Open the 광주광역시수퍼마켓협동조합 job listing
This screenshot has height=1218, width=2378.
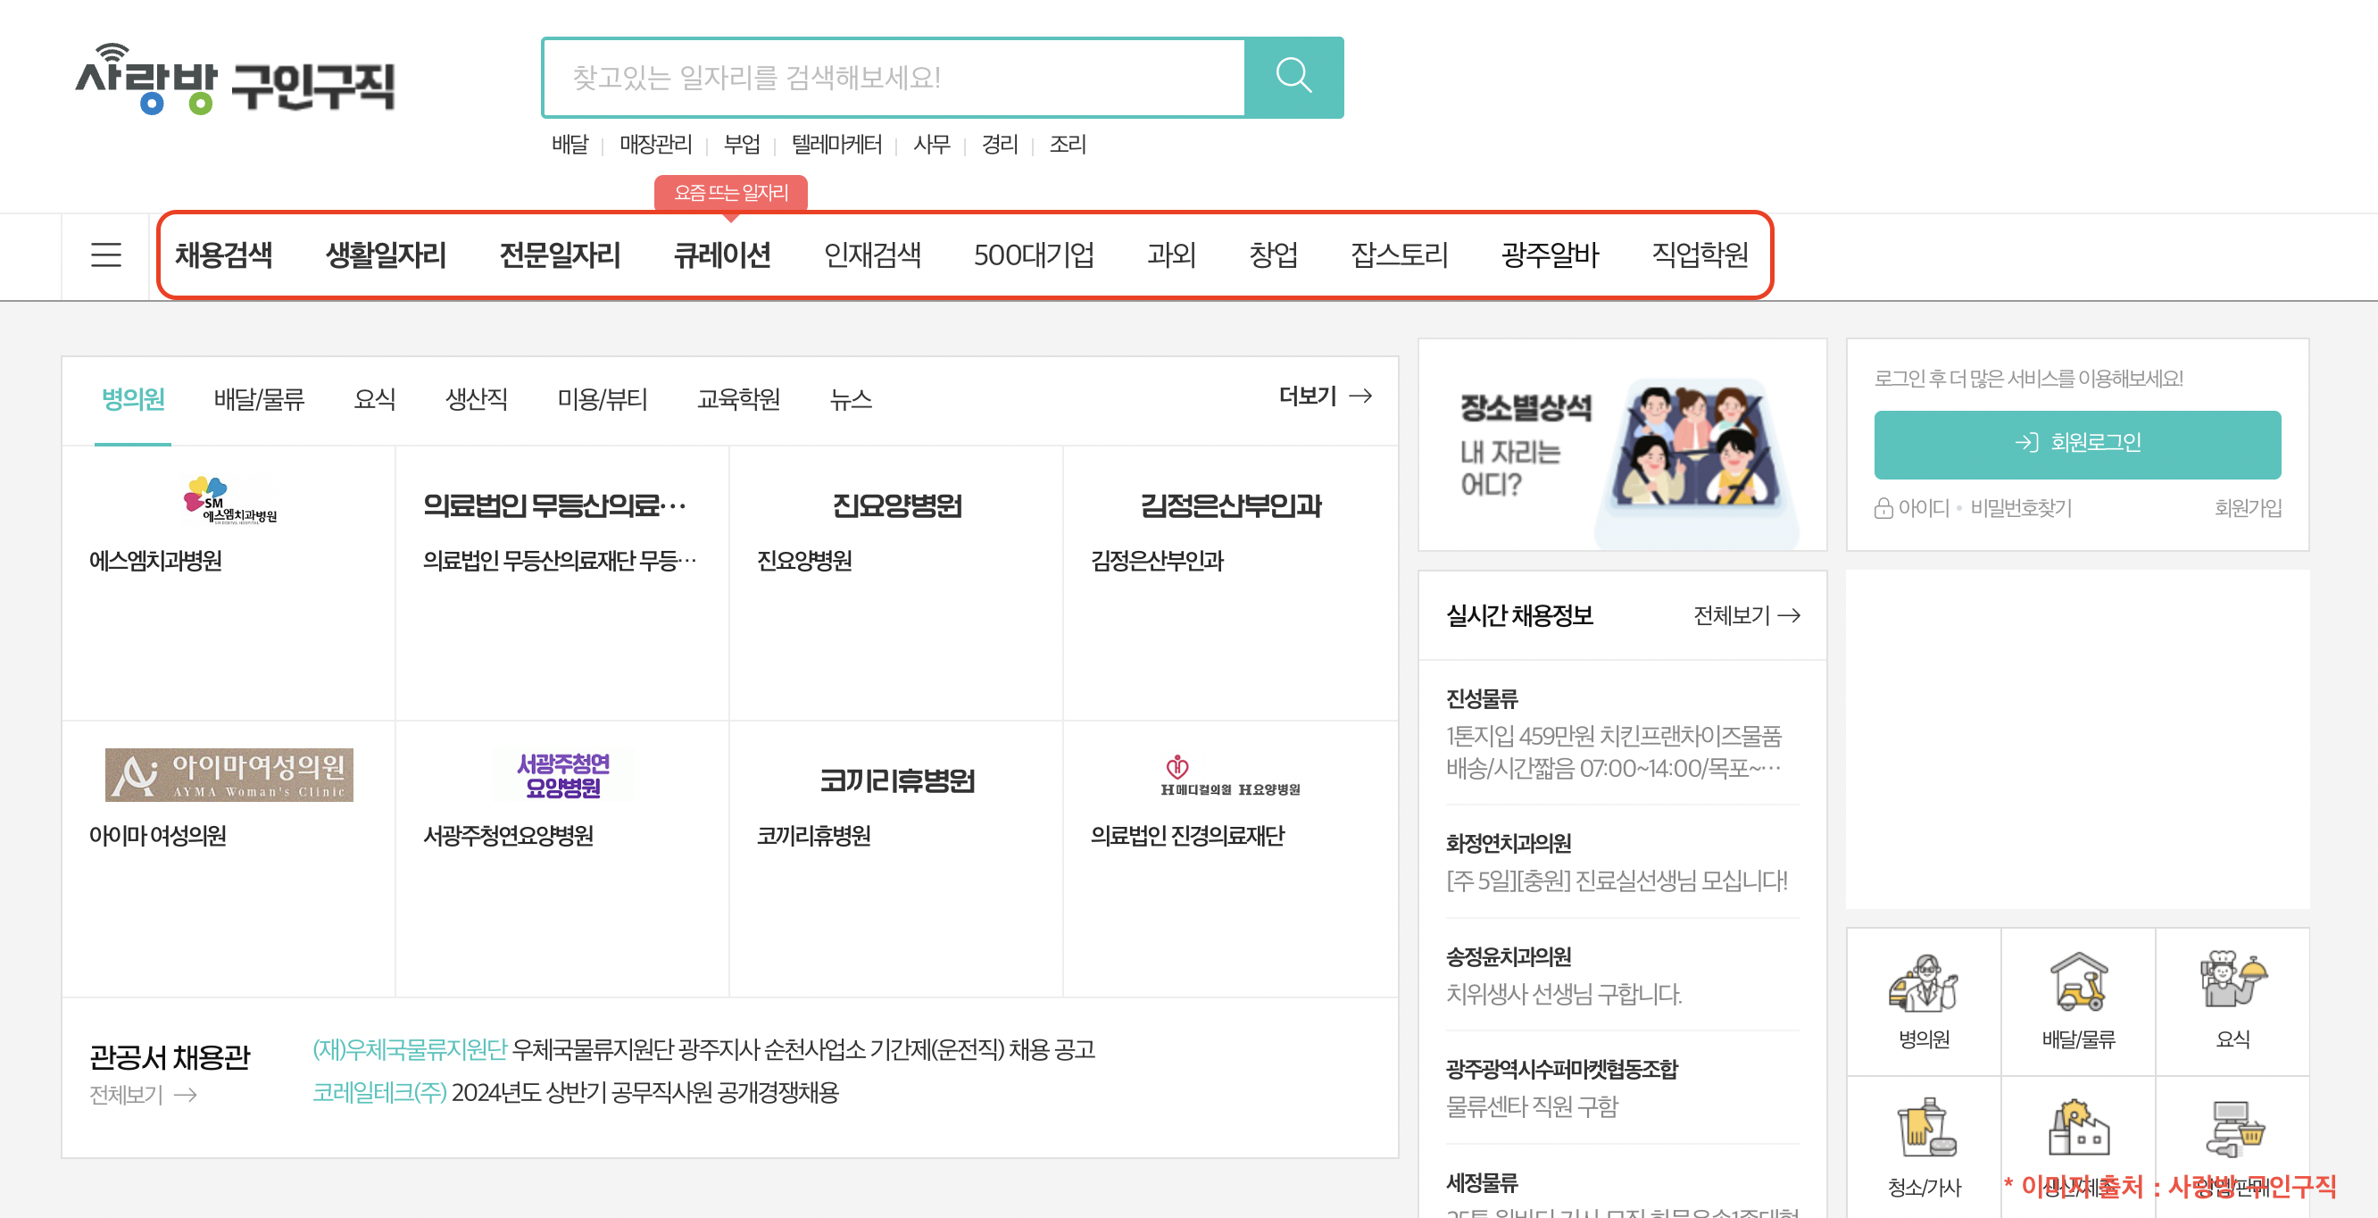coord(1621,1088)
